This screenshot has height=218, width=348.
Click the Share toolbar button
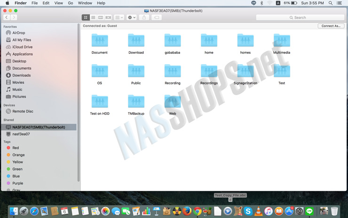pyautogui.click(x=144, y=17)
